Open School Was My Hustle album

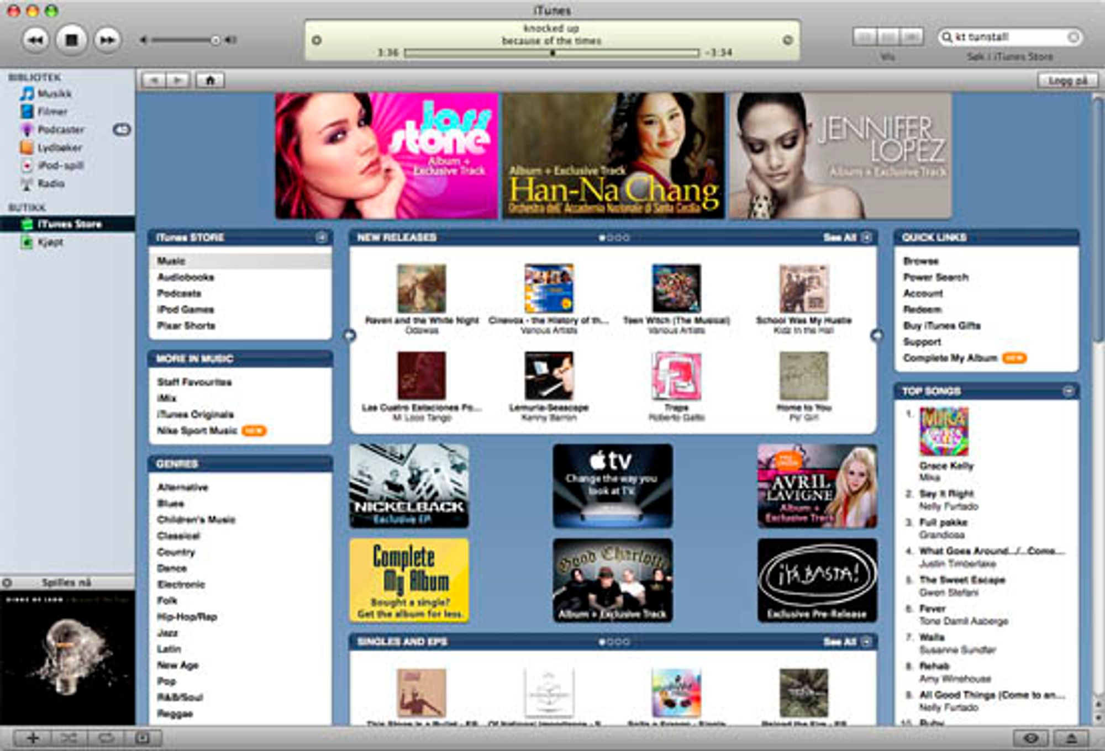[803, 289]
